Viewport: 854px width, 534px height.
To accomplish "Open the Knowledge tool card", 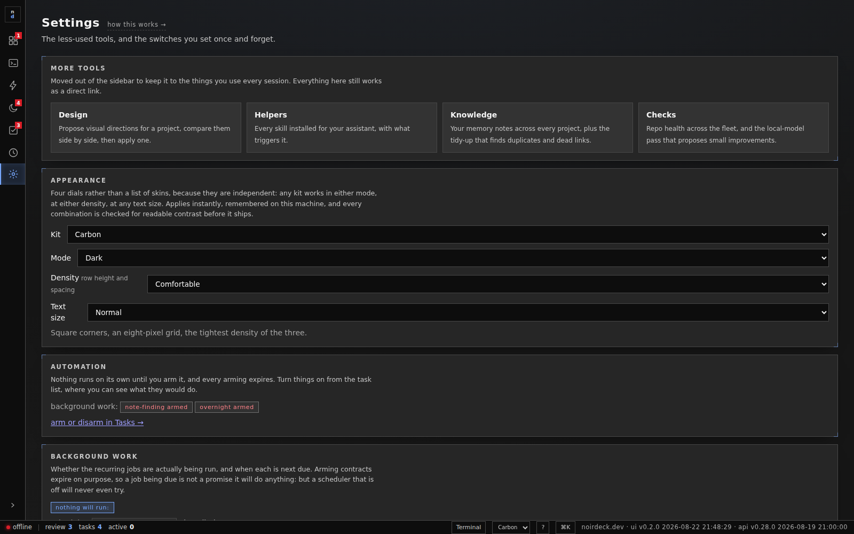I will [537, 128].
